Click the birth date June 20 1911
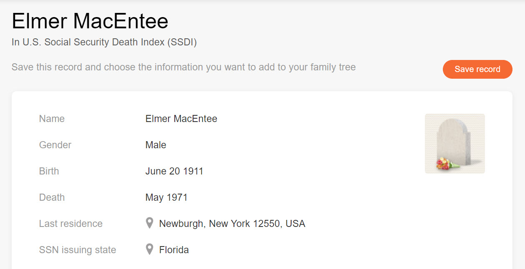The image size is (525, 269). click(x=174, y=171)
